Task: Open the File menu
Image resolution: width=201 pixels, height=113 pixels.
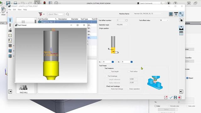Action: point(10,10)
